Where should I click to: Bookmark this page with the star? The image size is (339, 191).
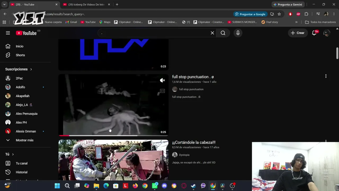[x=279, y=14]
